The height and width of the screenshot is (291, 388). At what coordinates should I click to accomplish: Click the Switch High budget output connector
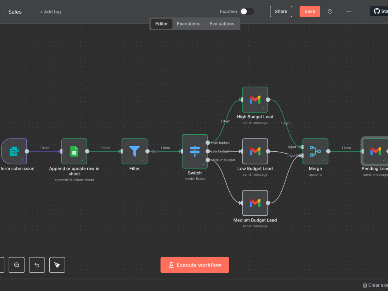click(208, 143)
